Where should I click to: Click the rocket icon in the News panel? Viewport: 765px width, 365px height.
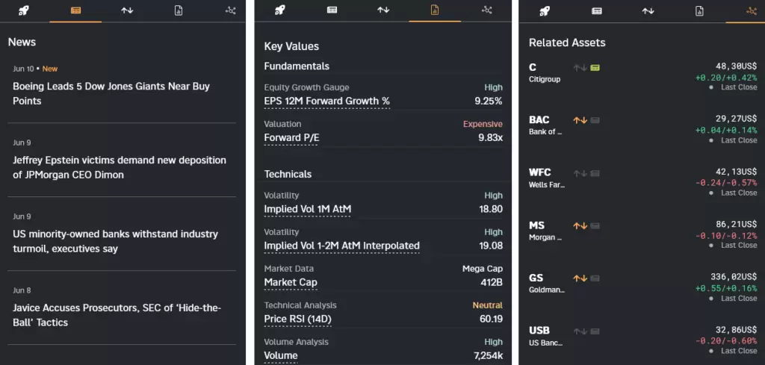pyautogui.click(x=24, y=10)
